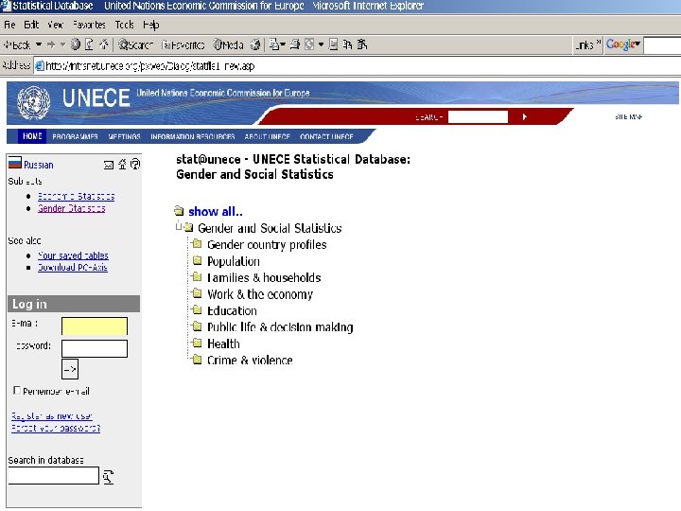Open the Download PC-Axis link
The image size is (681, 511).
(x=73, y=268)
